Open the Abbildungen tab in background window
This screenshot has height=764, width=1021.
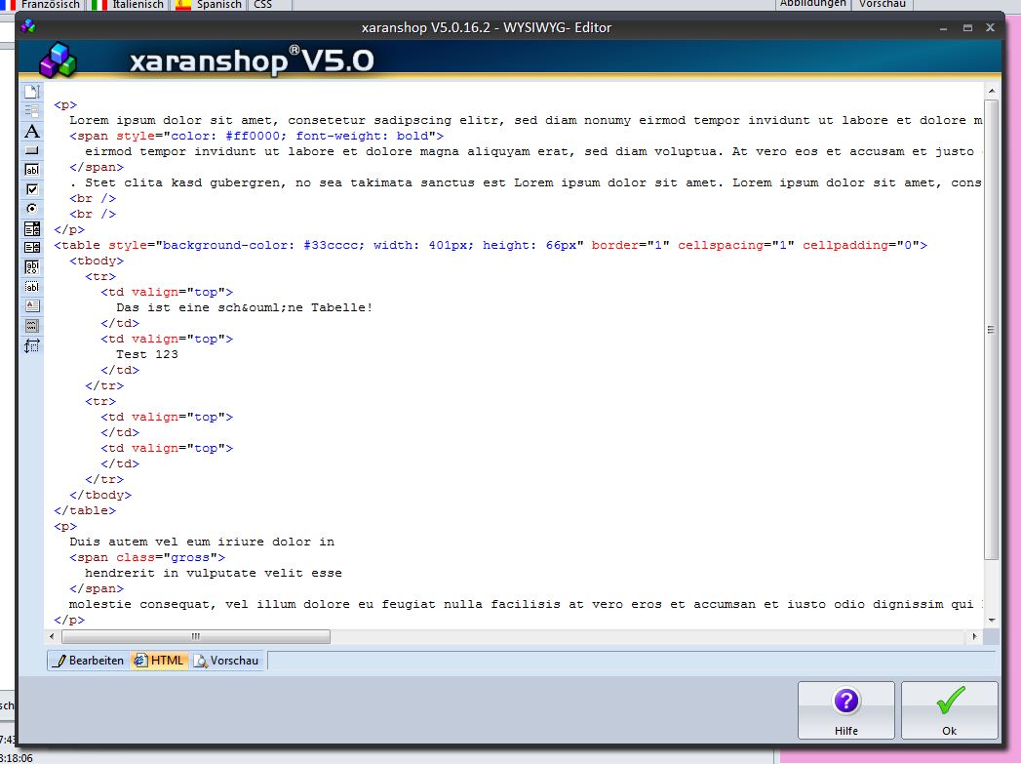click(x=812, y=4)
